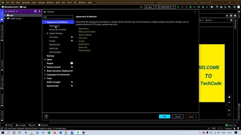Expand the System Settings node
This screenshot has width=241, height=135.
point(47,33)
